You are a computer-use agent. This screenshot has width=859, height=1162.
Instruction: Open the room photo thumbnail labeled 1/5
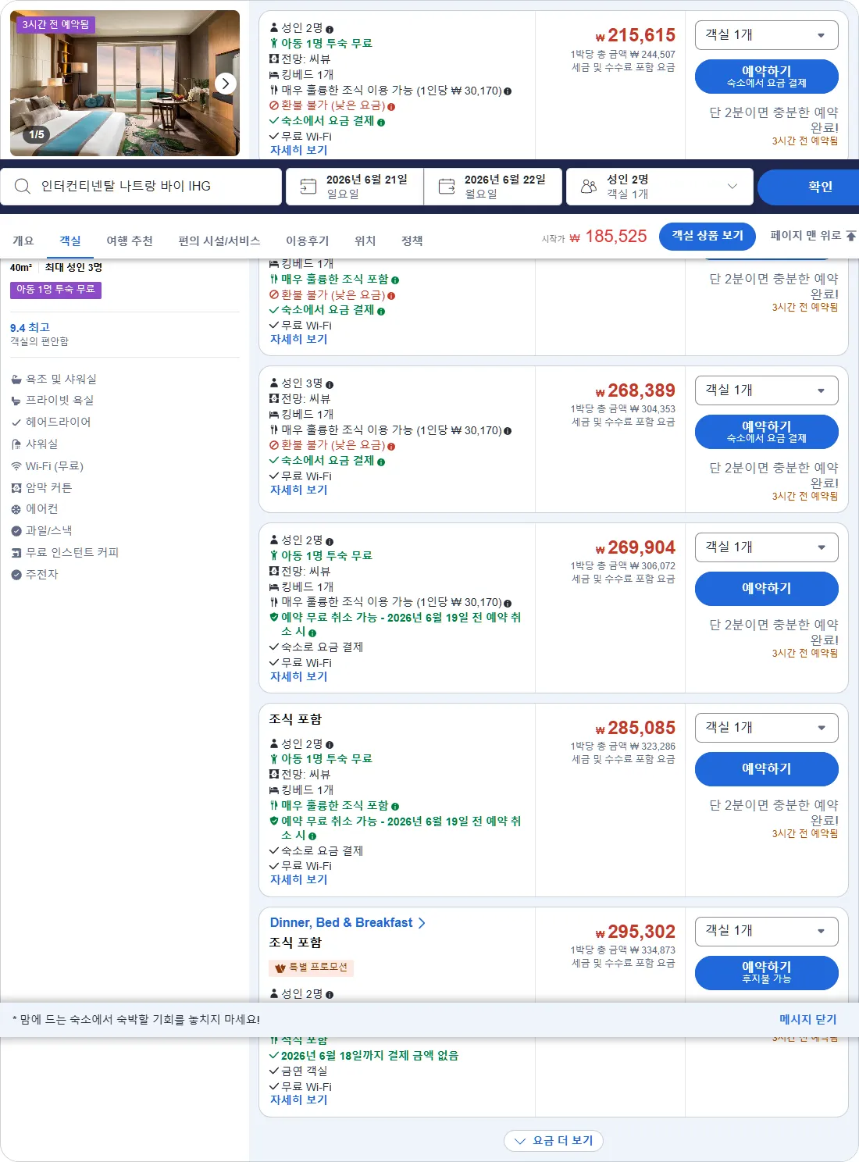125,83
